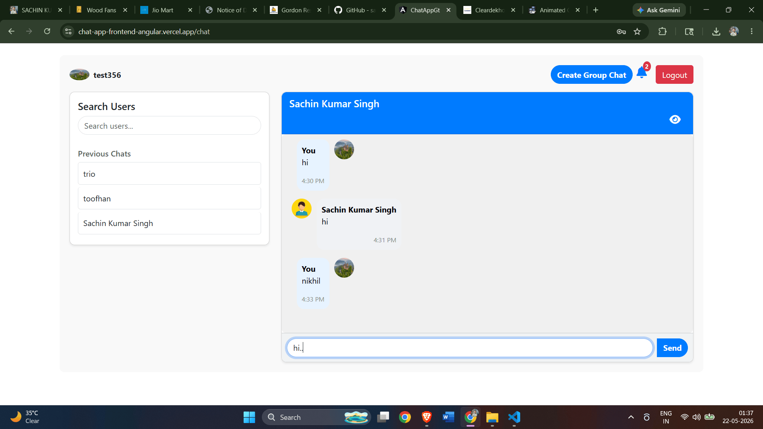Click test356 profile avatar picture
Image resolution: width=763 pixels, height=429 pixels.
click(79, 75)
